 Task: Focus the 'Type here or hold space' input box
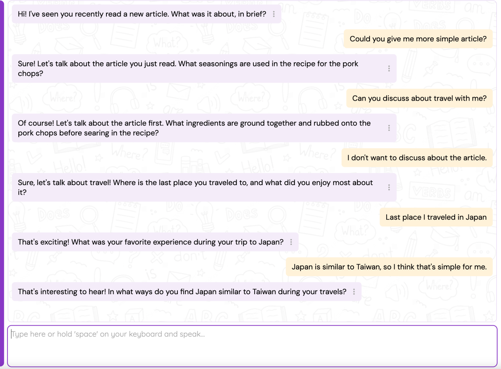click(x=252, y=346)
